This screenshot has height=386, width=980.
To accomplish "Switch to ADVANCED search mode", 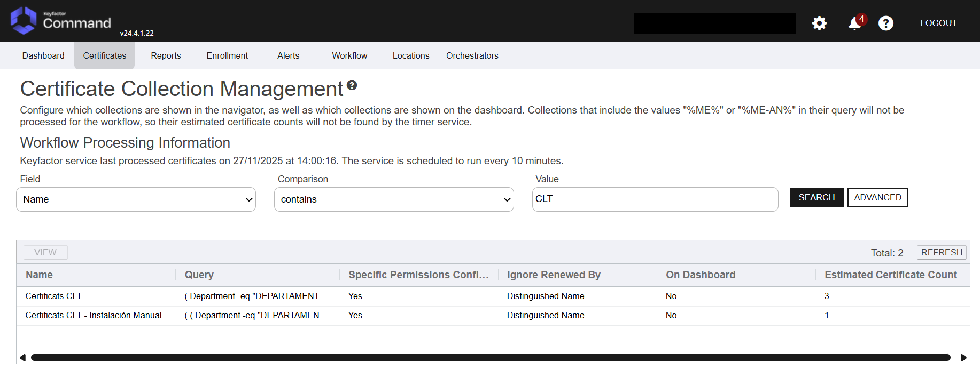I will tap(877, 197).
